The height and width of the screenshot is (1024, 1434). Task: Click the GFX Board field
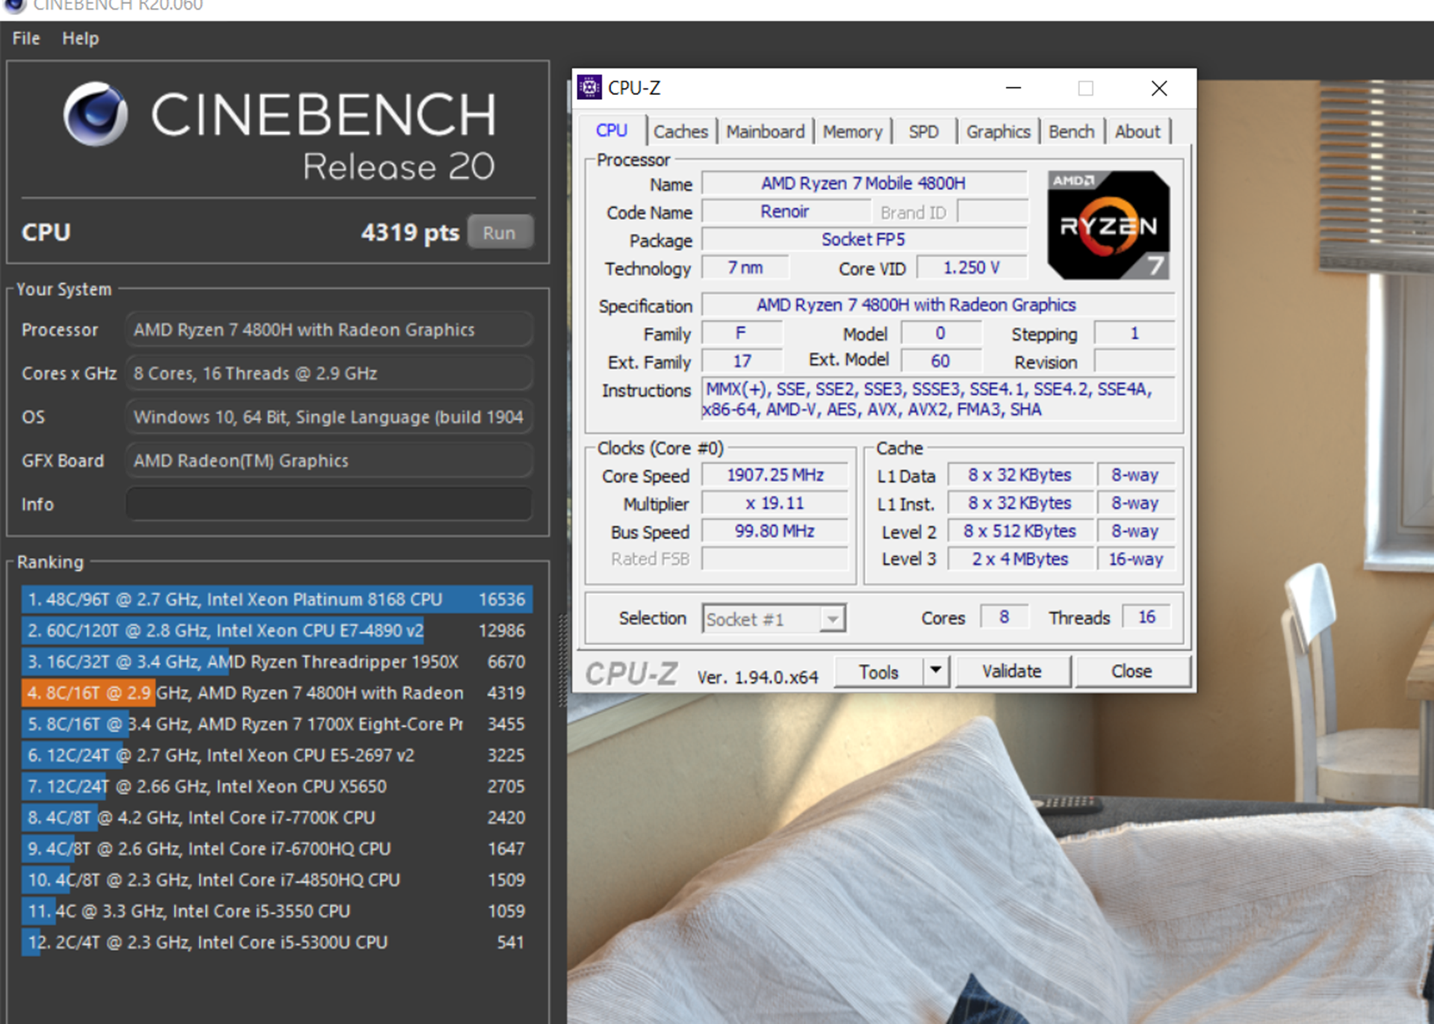tap(329, 461)
